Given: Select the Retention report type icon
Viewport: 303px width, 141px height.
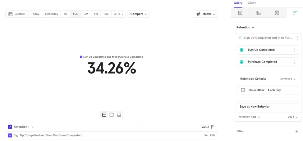Looking at the screenshot, I should click(x=295, y=13).
